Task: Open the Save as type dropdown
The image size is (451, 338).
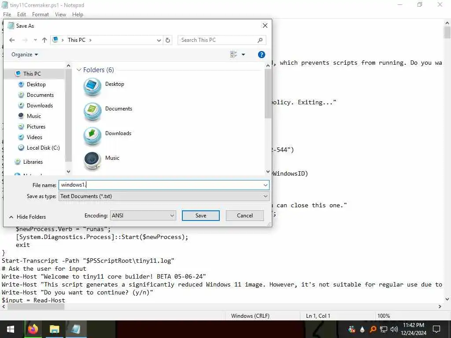Action: pyautogui.click(x=164, y=196)
